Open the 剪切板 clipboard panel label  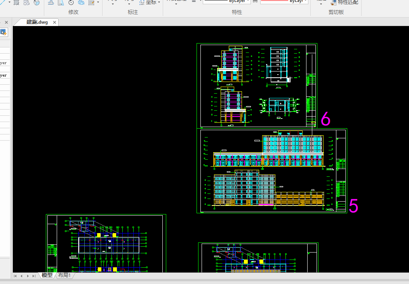[x=336, y=12]
